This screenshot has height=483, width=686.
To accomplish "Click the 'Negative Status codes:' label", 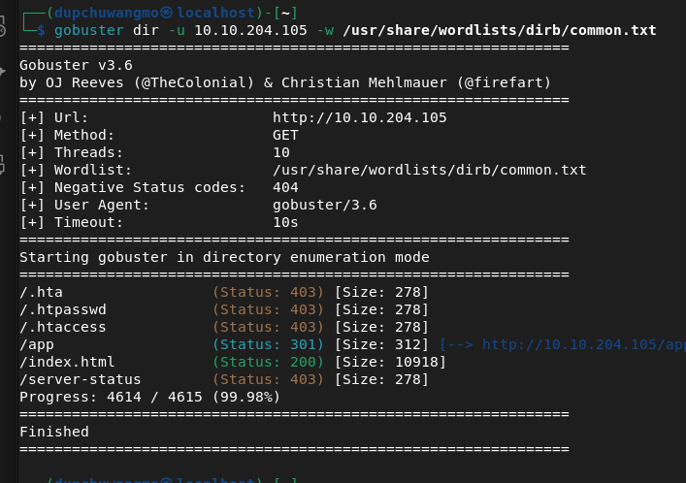I will click(149, 188).
